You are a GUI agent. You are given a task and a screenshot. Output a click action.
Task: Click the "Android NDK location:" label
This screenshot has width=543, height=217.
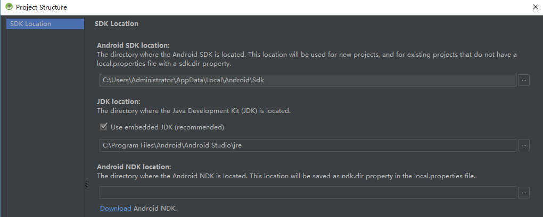(134, 167)
